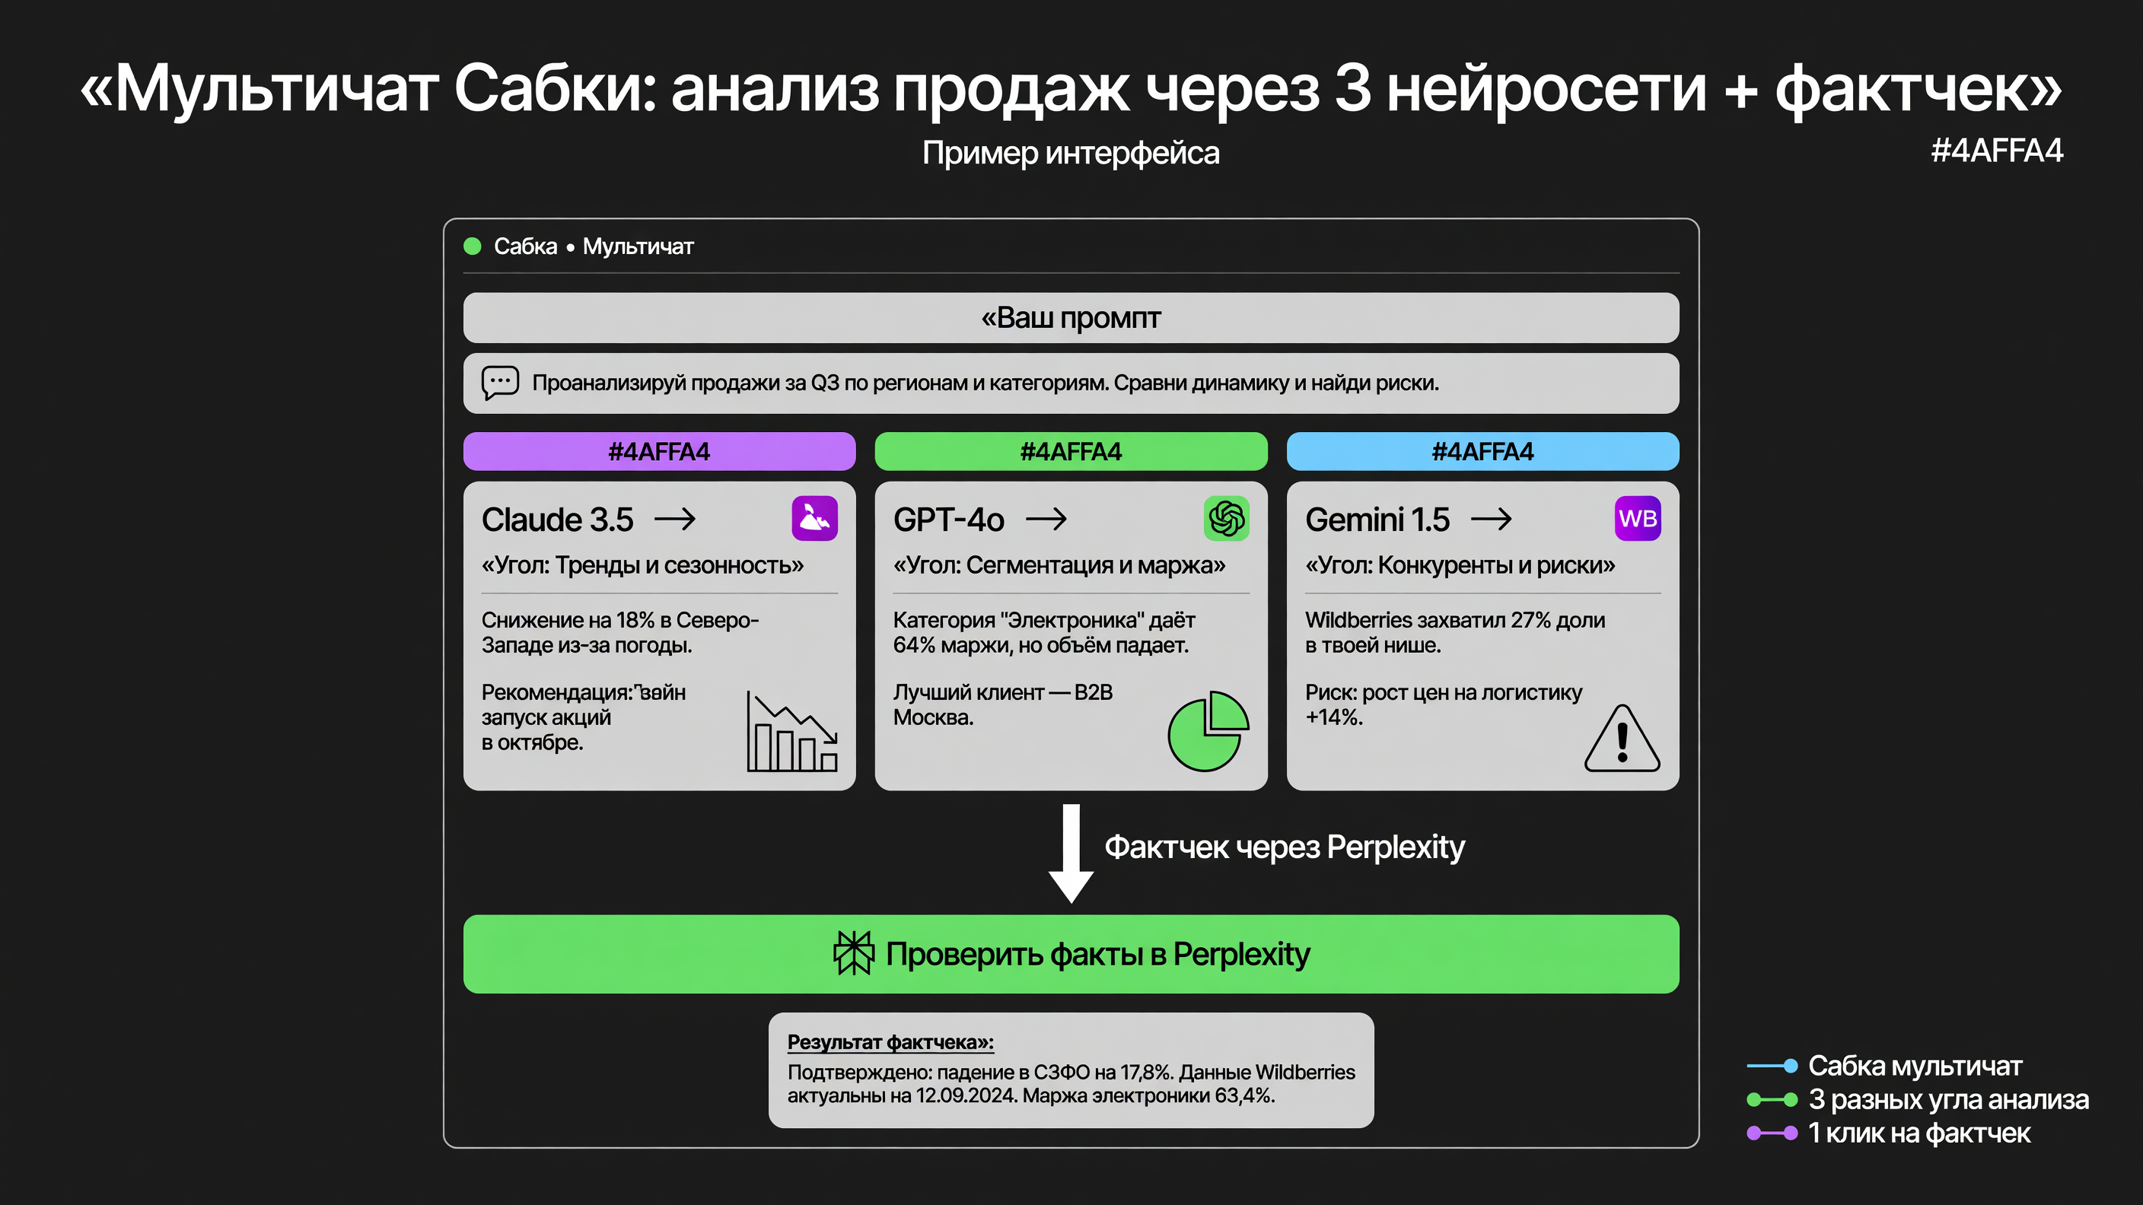Click «Угол: Конкуренты и риски» heading
Viewport: 2143px width, 1205px height.
[x=1460, y=565]
